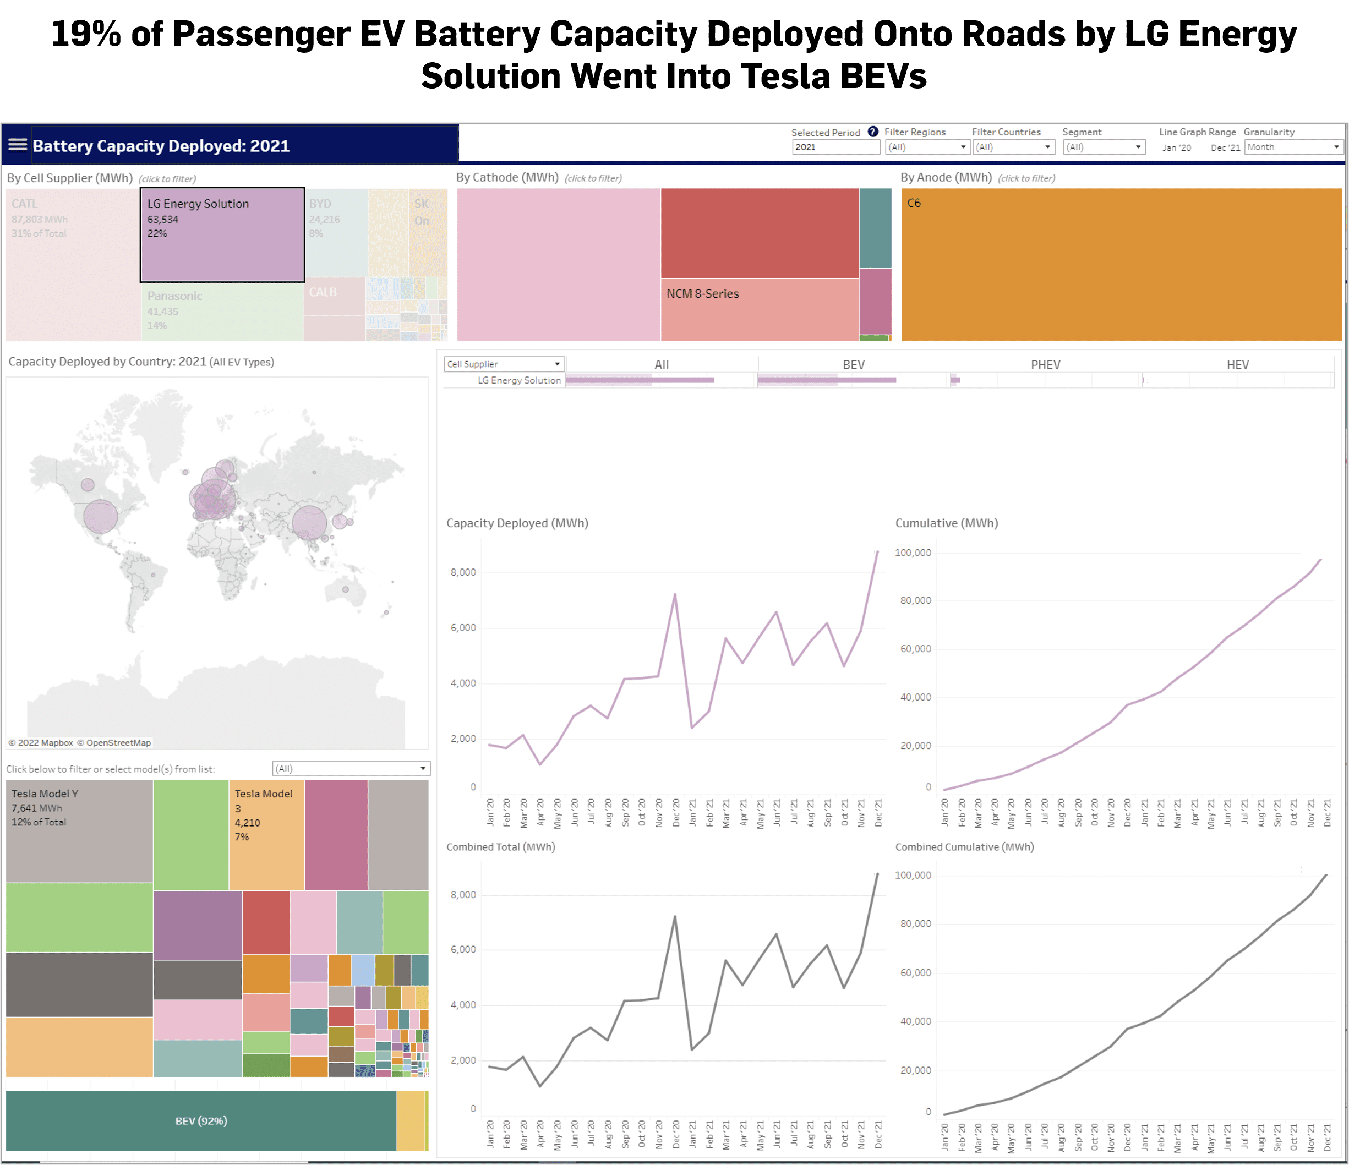The width and height of the screenshot is (1349, 1165).
Task: Click the By Cathode (MWh) heading
Action: (x=507, y=177)
